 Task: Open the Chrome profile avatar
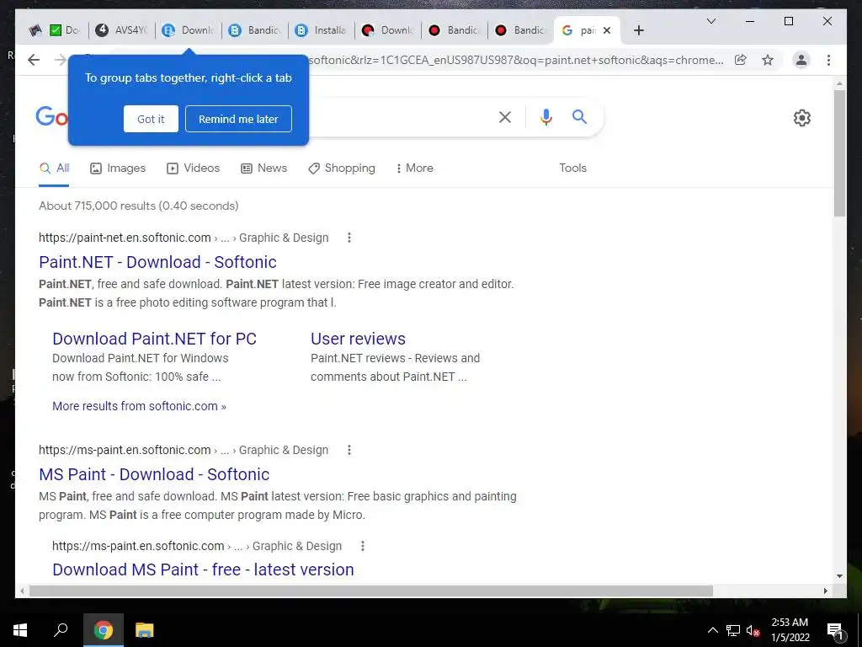pyautogui.click(x=801, y=60)
